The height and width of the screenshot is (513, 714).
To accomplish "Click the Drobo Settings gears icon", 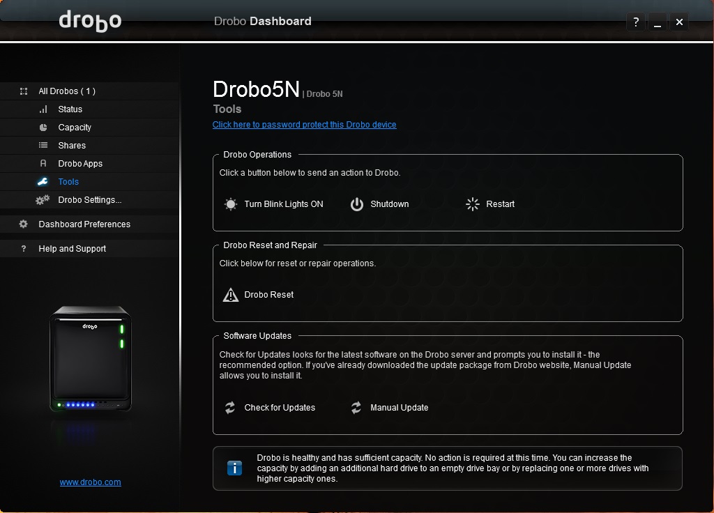I will click(43, 200).
